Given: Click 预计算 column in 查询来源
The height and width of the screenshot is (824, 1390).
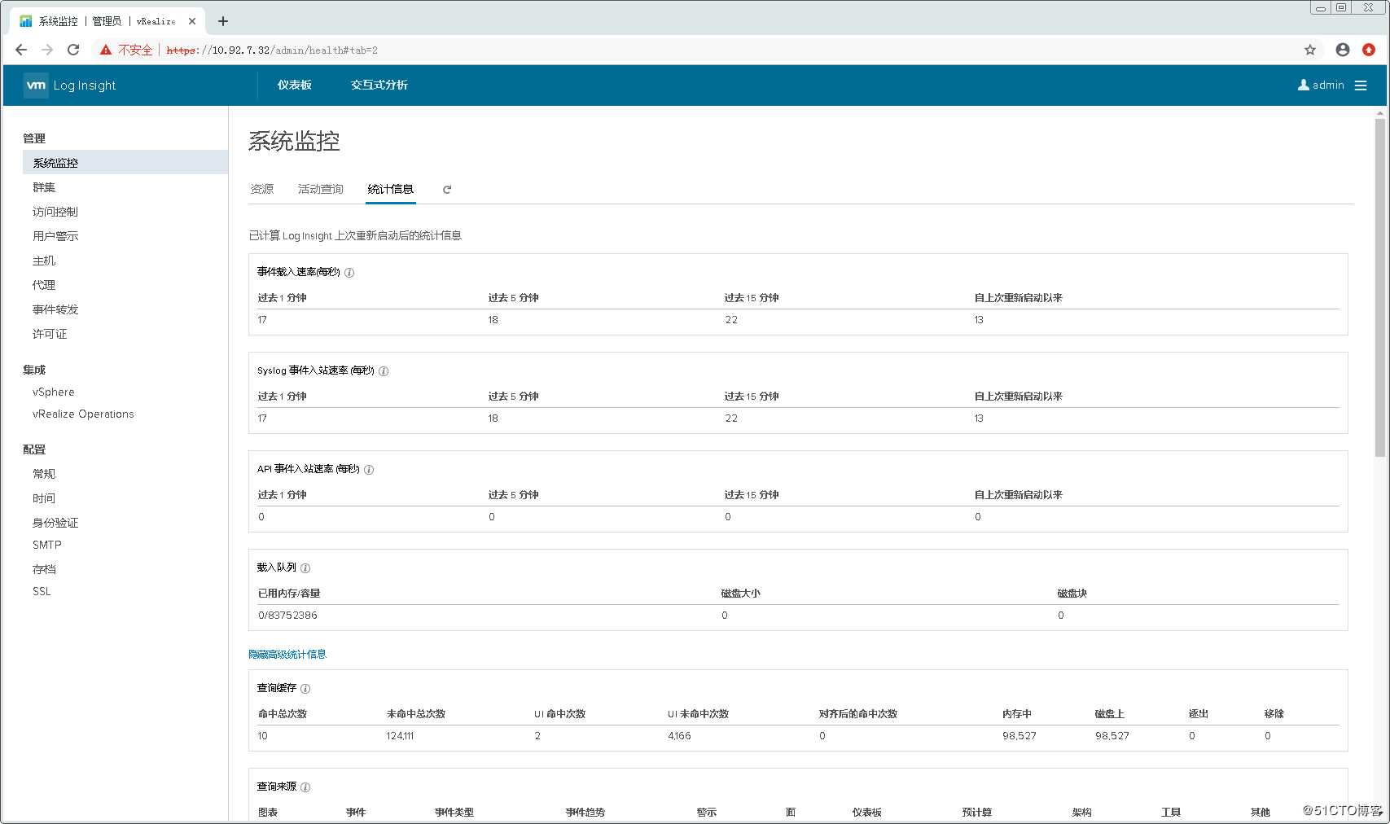Looking at the screenshot, I should (977, 813).
